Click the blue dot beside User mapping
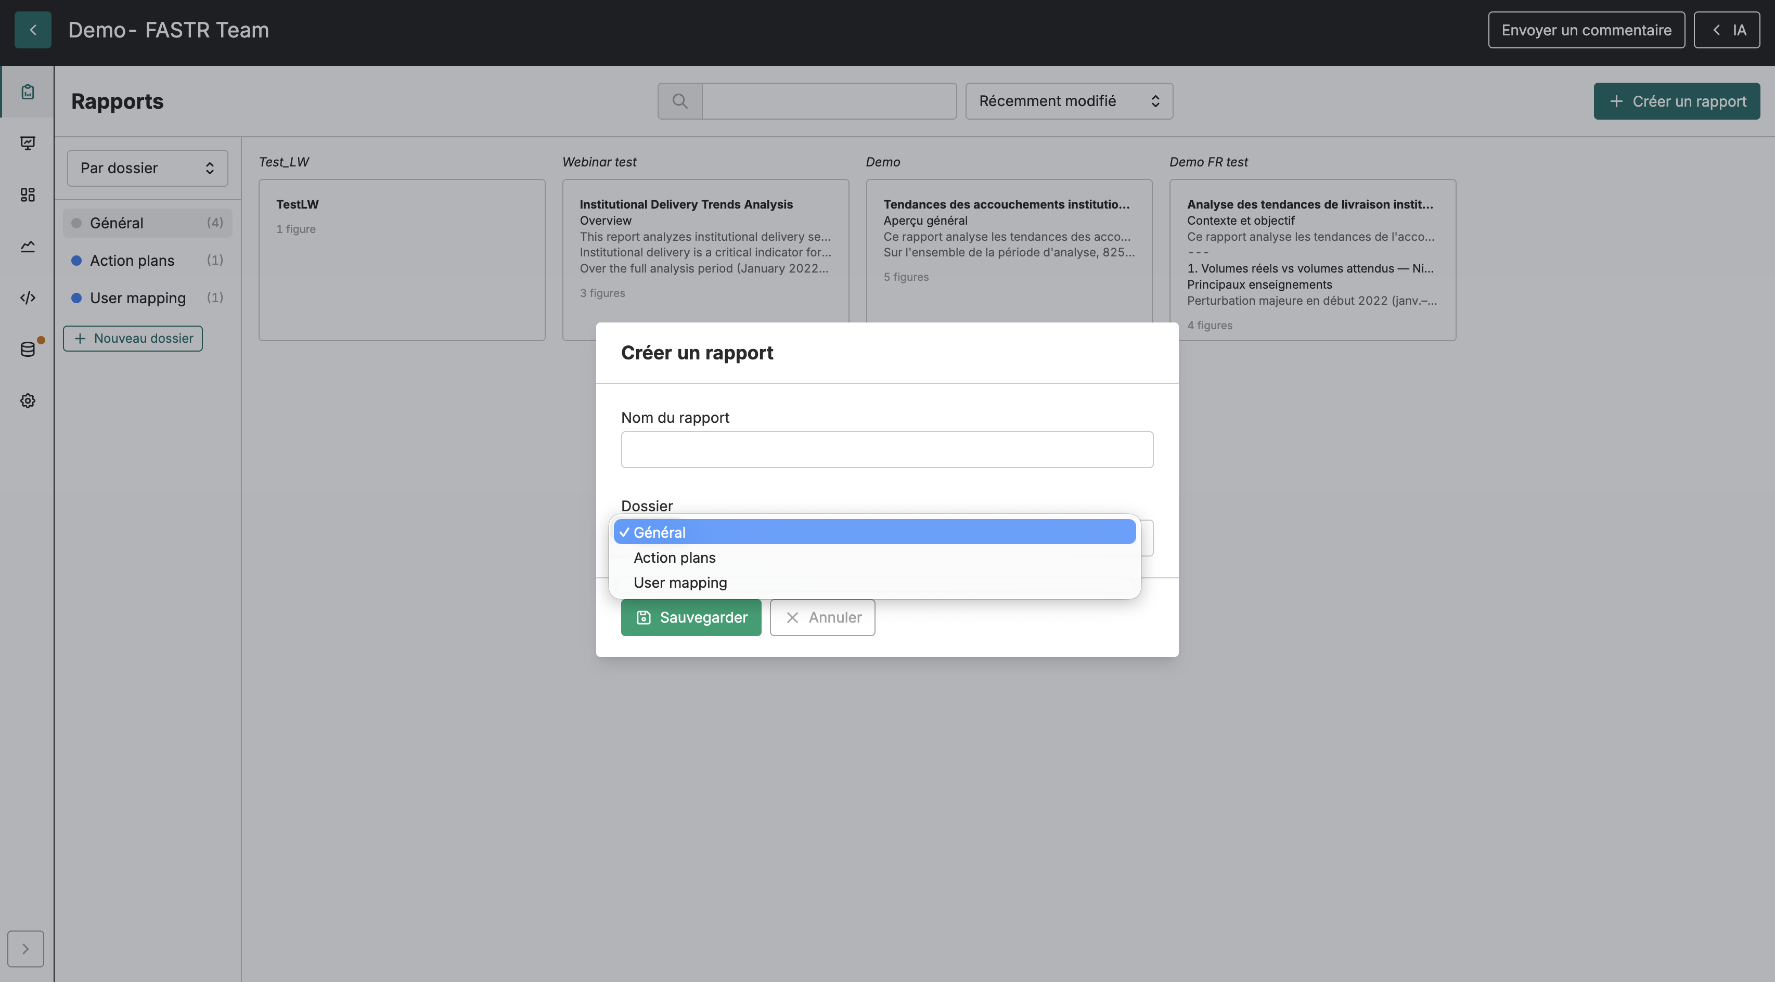Screen dimensions: 1775x982 tap(76, 298)
